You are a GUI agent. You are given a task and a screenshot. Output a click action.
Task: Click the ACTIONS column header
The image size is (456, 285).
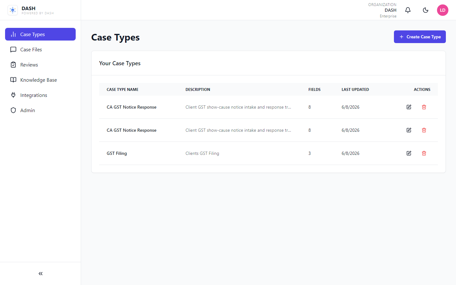(x=422, y=90)
